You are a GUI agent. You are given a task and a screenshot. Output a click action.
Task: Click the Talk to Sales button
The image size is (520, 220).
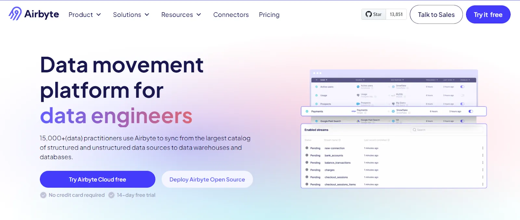[436, 15]
